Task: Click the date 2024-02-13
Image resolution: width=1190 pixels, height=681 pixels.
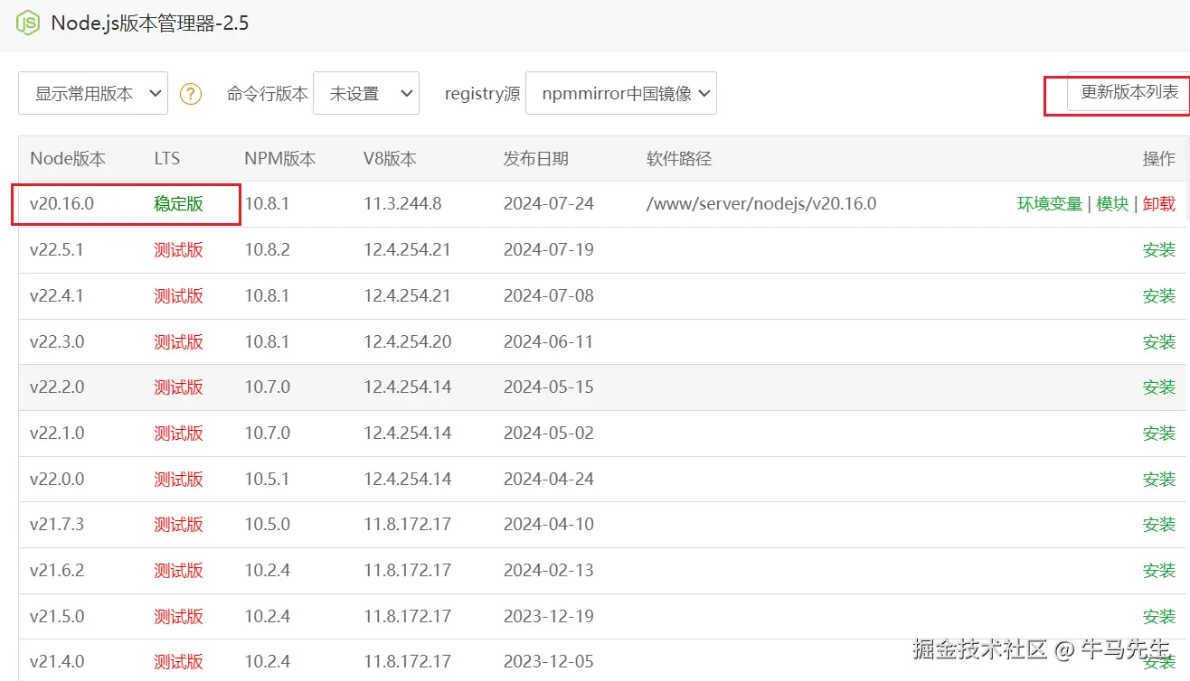Action: 549,571
